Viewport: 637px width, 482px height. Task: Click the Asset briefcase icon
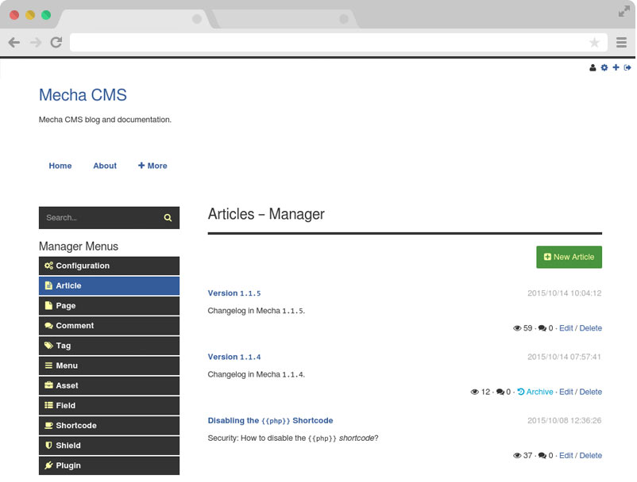click(x=48, y=385)
